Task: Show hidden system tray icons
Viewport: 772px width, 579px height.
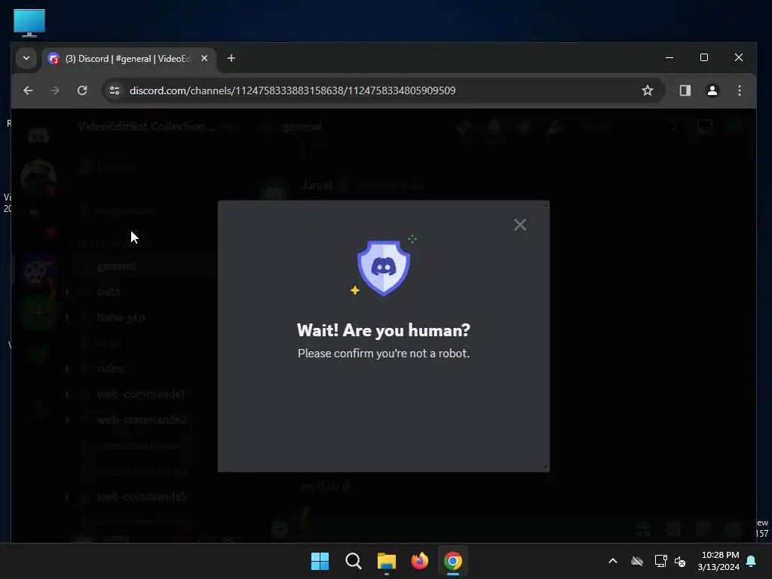Action: (613, 561)
